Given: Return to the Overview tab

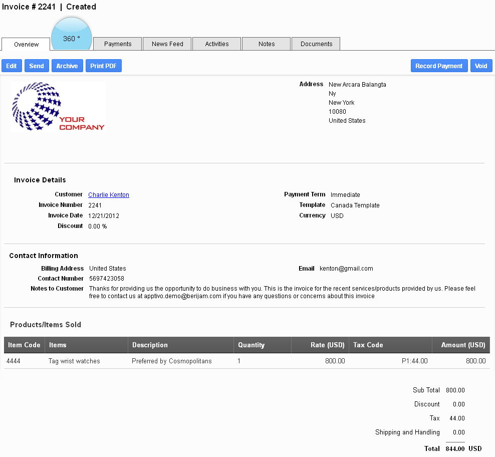Looking at the screenshot, I should tap(25, 44).
